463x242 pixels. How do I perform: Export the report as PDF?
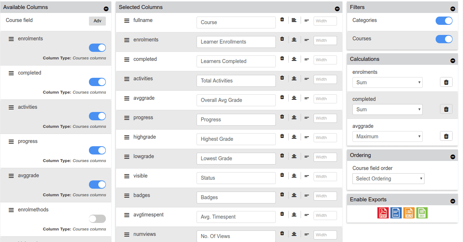pyautogui.click(x=383, y=213)
